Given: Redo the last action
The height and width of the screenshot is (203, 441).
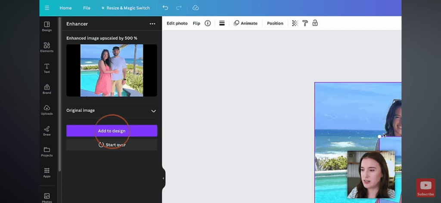Looking at the screenshot, I should tap(179, 8).
